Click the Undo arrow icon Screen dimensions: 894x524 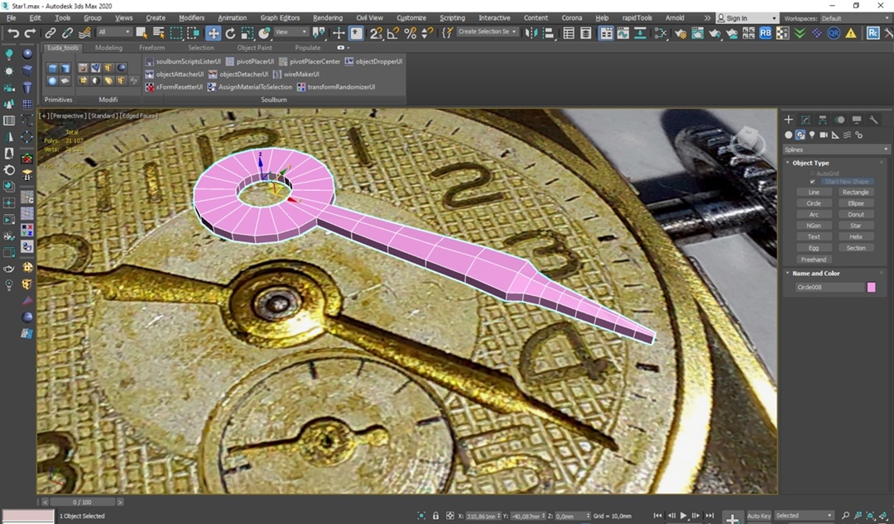point(13,33)
